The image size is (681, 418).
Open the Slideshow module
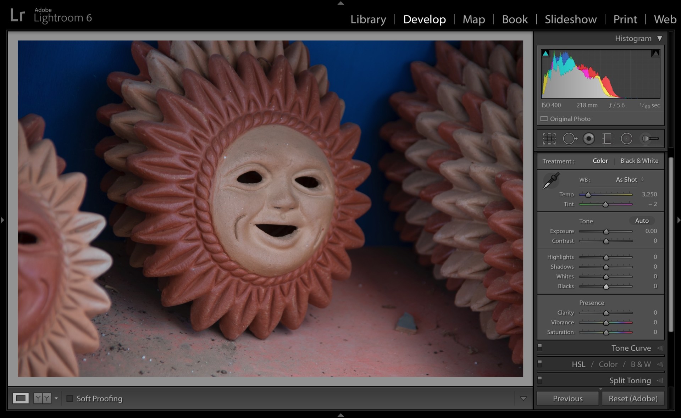pos(570,19)
